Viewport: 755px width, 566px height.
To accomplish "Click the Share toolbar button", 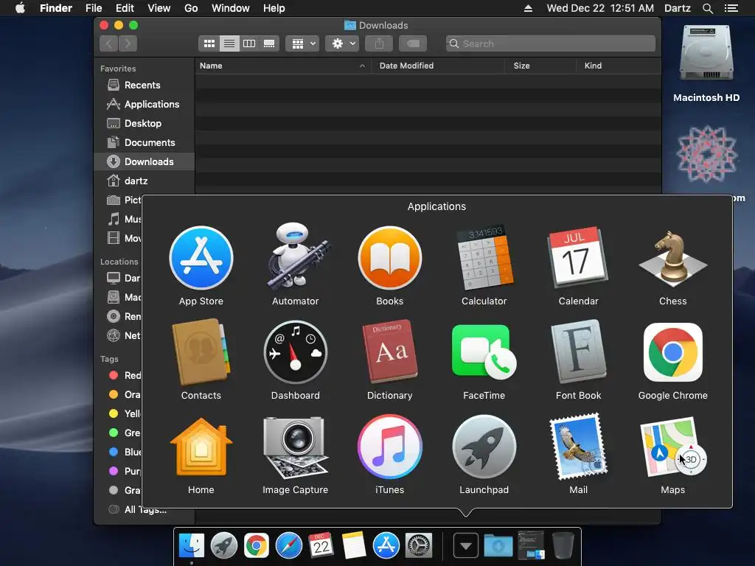I will tap(379, 43).
